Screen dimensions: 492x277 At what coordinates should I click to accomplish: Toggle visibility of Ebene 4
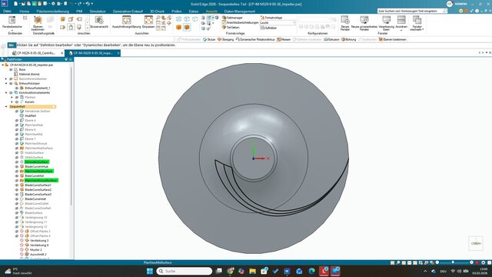tap(17, 120)
